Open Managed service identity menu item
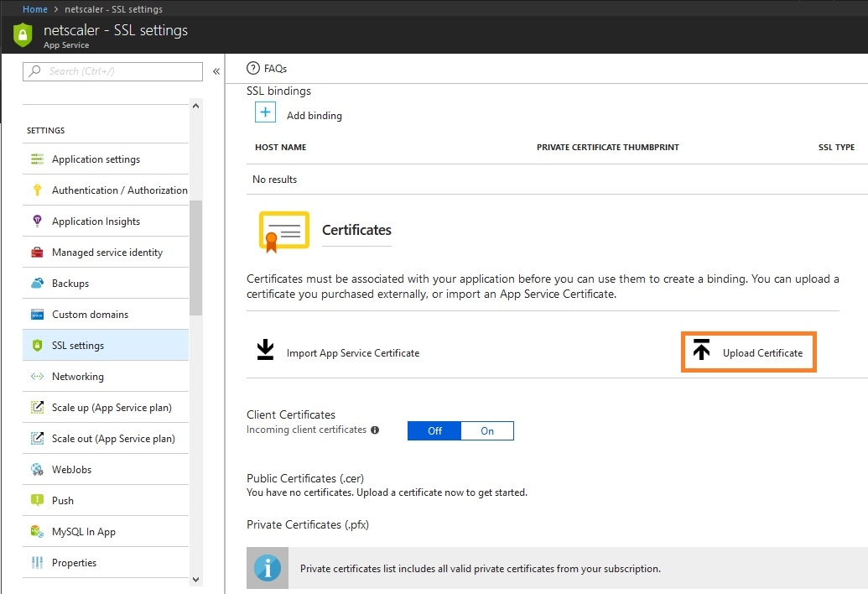The width and height of the screenshot is (868, 594). (x=106, y=253)
